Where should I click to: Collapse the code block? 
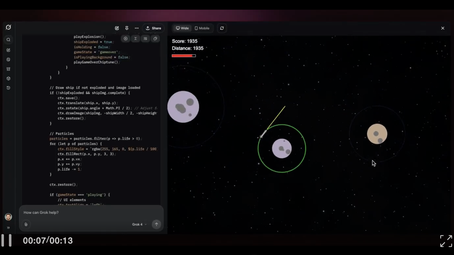(x=135, y=39)
